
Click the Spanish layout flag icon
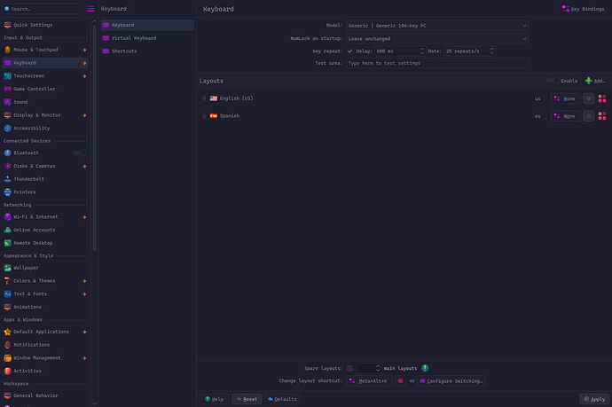214,116
